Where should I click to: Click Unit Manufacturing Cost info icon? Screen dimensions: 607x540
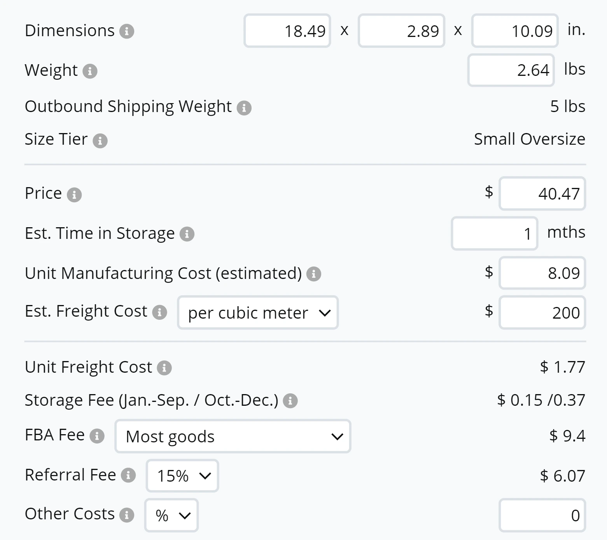314,274
